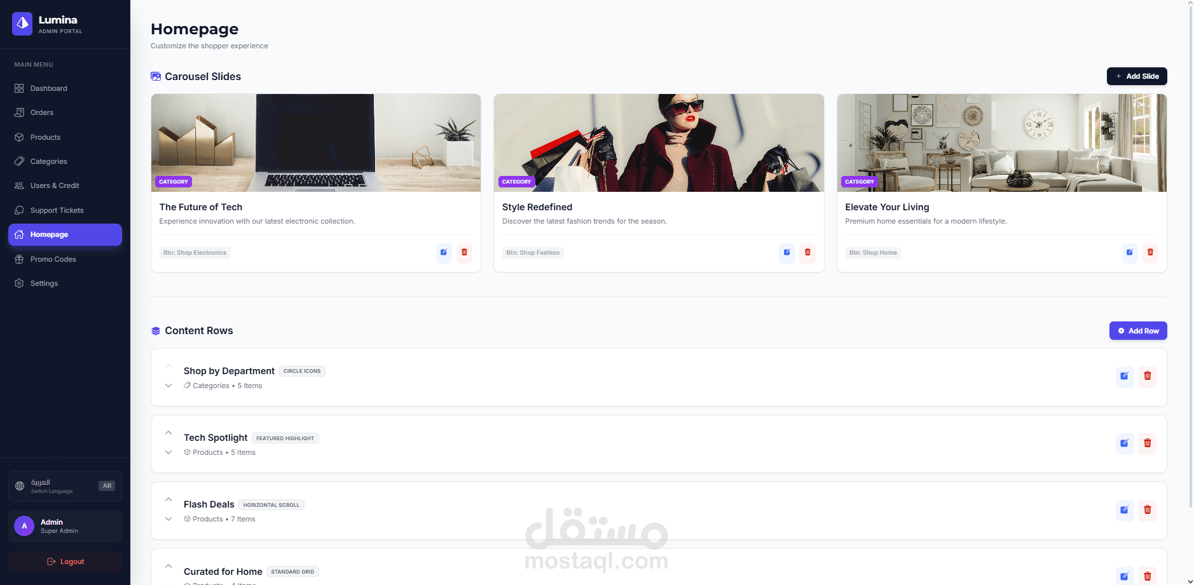The image size is (1194, 585).
Task: Edit the Flash Deals row
Action: [1125, 510]
